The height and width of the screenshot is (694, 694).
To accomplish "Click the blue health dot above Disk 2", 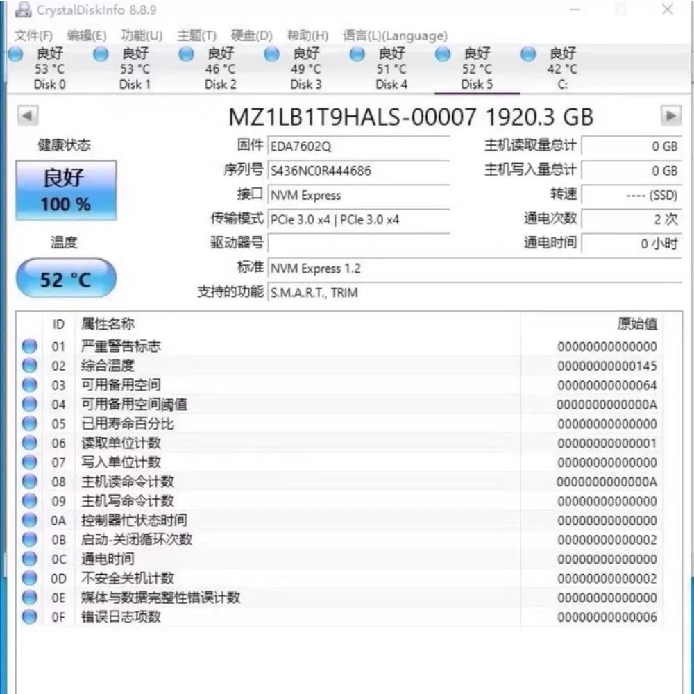I will click(x=186, y=53).
